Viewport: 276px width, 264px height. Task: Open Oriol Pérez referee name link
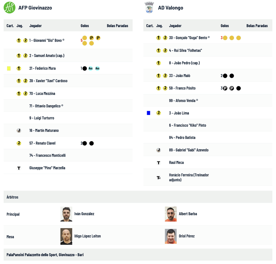tap(187, 236)
